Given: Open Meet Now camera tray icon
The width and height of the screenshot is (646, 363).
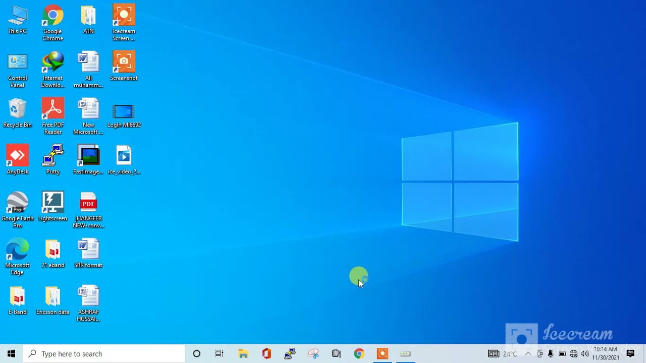Looking at the screenshot, I should [540, 354].
